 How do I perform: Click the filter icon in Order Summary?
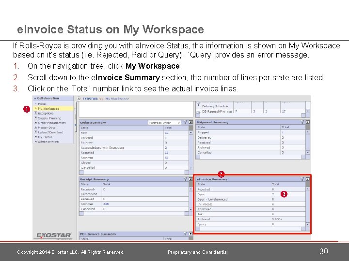click(x=185, y=122)
